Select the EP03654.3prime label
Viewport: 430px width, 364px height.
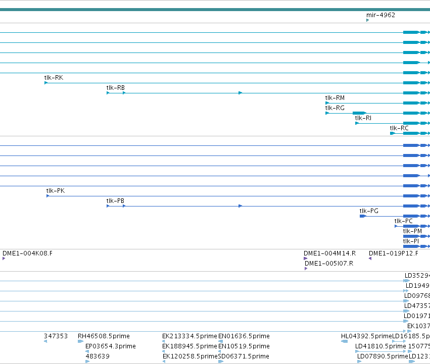point(111,346)
